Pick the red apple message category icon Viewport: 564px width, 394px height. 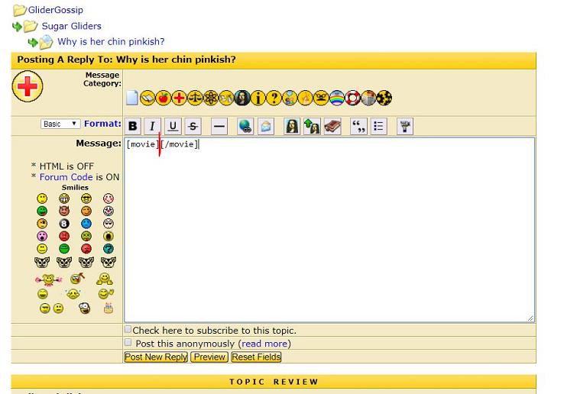(x=163, y=98)
